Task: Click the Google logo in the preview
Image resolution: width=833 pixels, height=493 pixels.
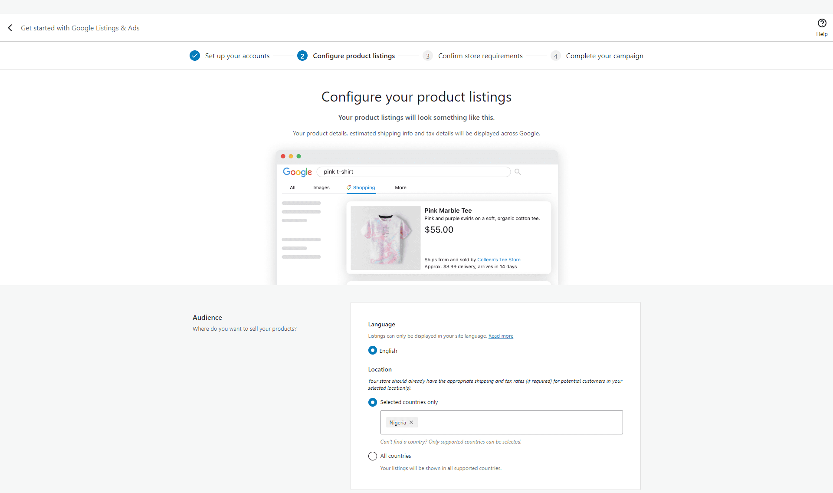Action: click(x=297, y=172)
